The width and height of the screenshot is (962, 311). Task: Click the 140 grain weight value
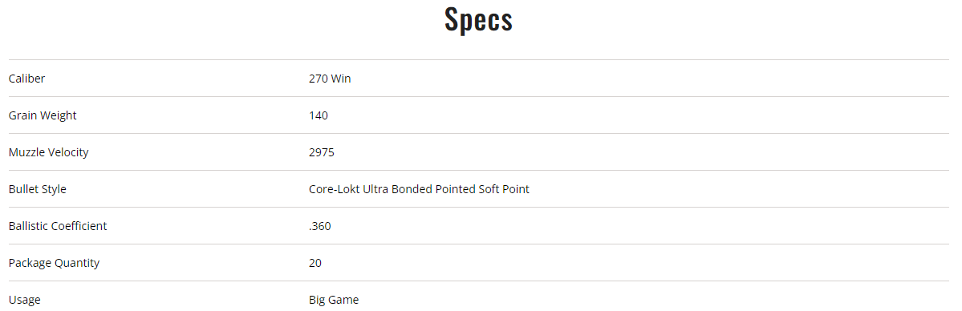[x=319, y=115]
